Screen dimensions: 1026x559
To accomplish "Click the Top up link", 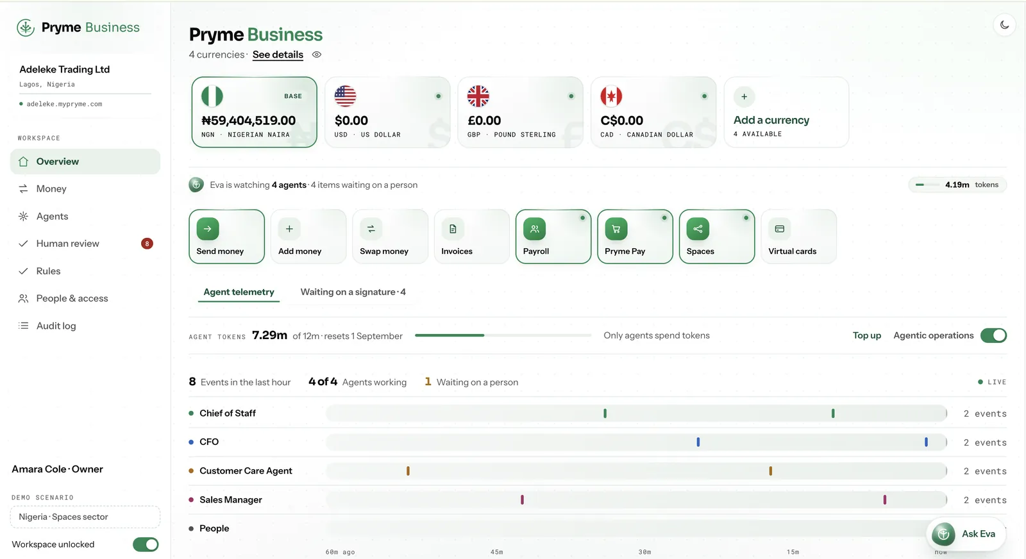I will click(867, 335).
